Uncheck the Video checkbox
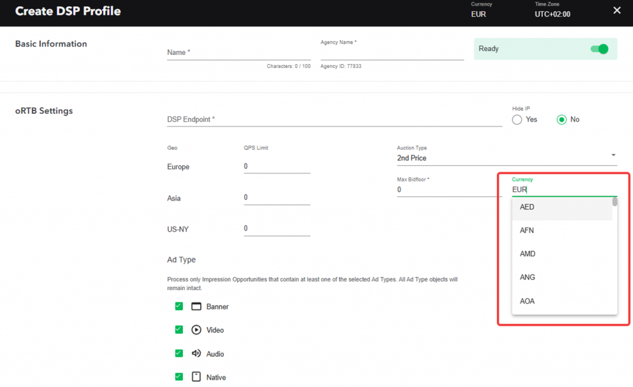Screen dimensions: 633x387 [179, 330]
